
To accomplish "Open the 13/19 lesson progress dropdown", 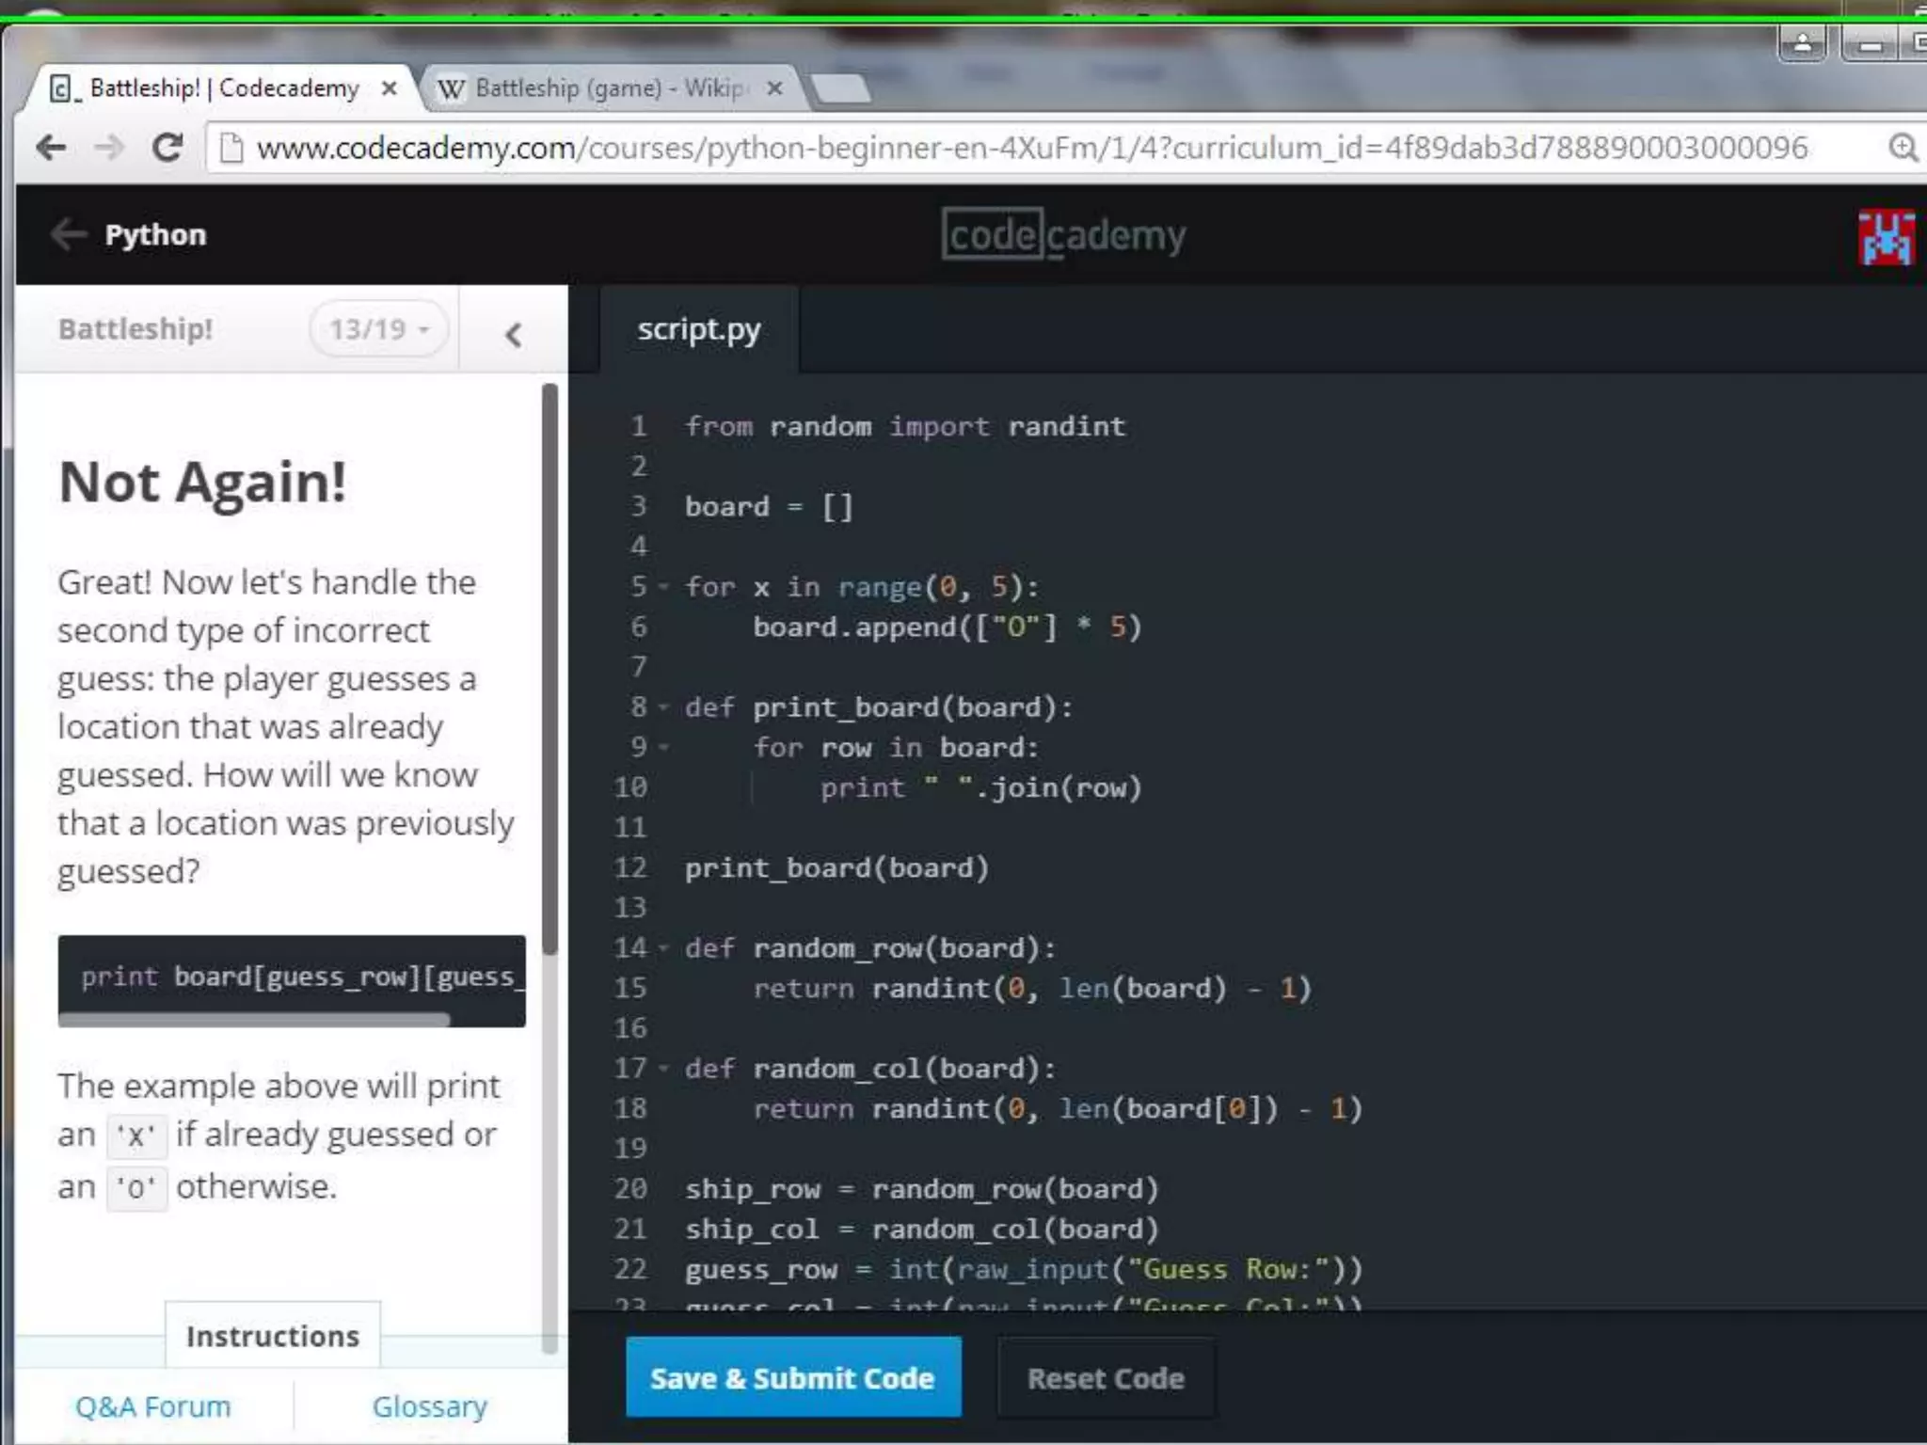I will pos(378,329).
